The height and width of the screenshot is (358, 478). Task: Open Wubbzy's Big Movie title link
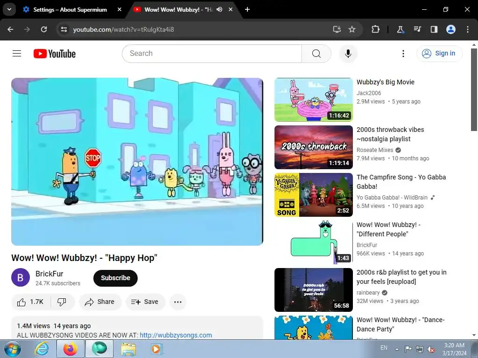(x=385, y=82)
